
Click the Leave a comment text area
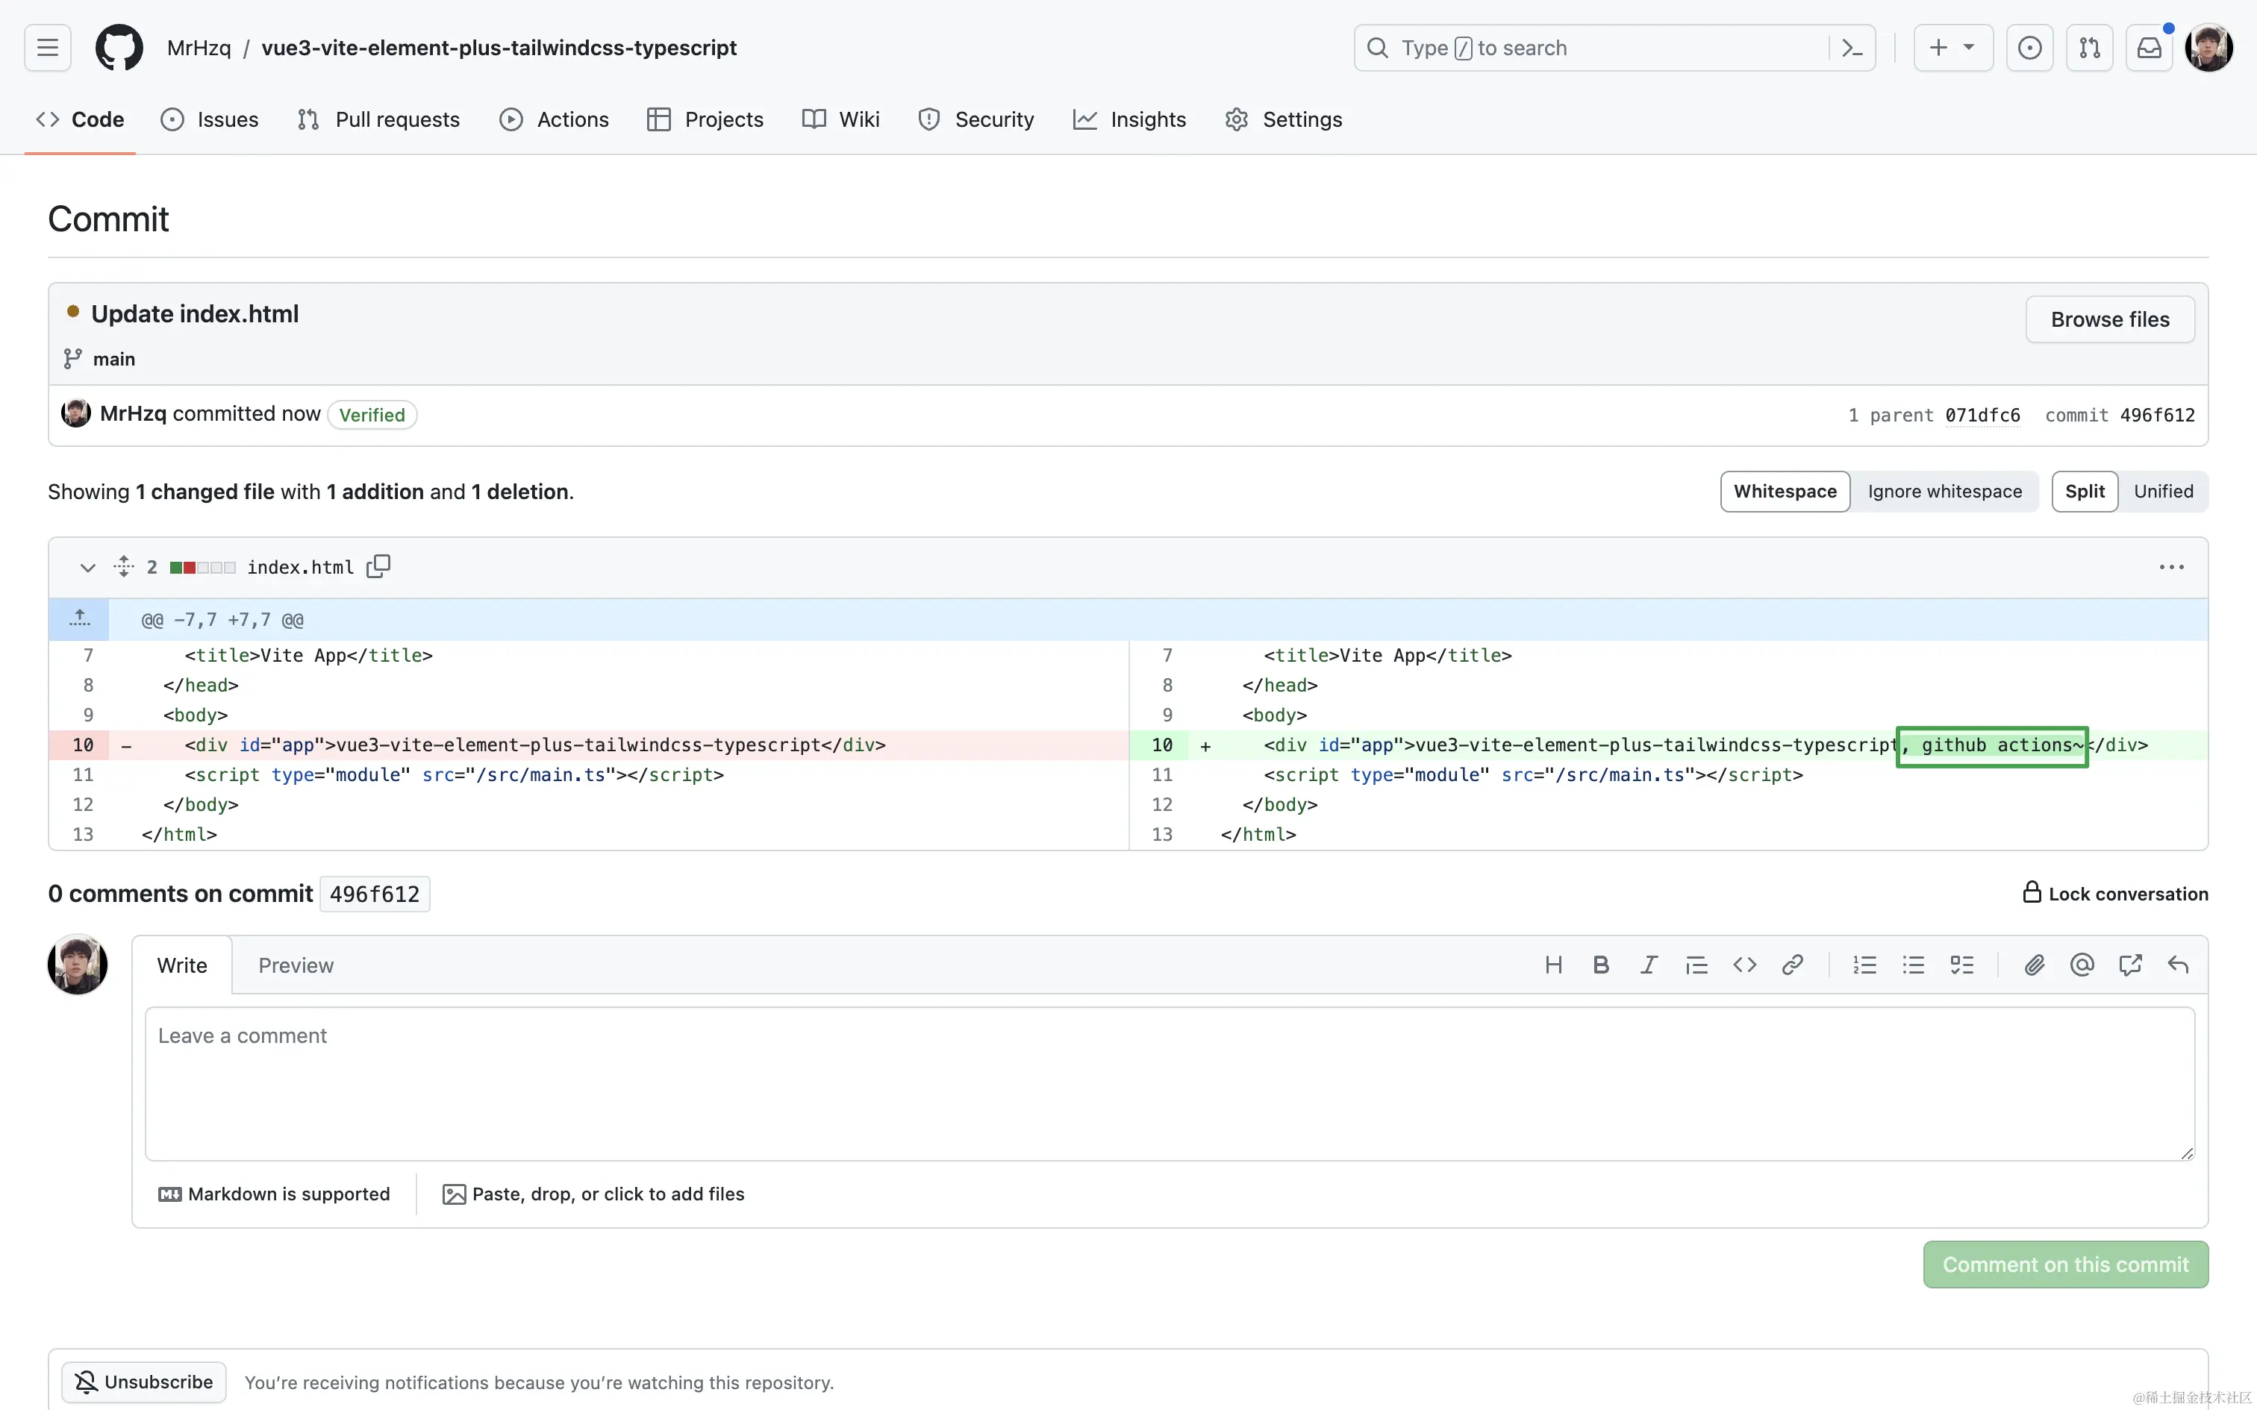point(1169,1082)
